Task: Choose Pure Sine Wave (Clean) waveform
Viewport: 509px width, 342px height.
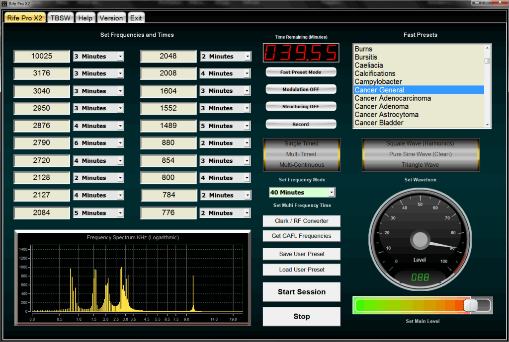Action: point(421,154)
